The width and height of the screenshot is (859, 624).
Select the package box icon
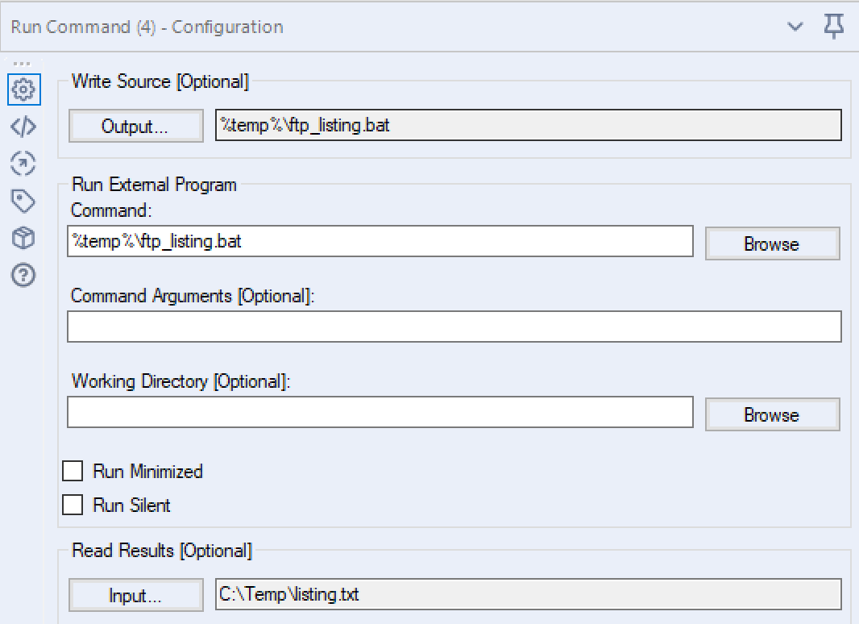tap(23, 238)
